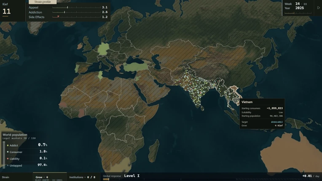Click the Consumer legend swatch
Viewport: 322px width, 181px height.
click(8, 152)
